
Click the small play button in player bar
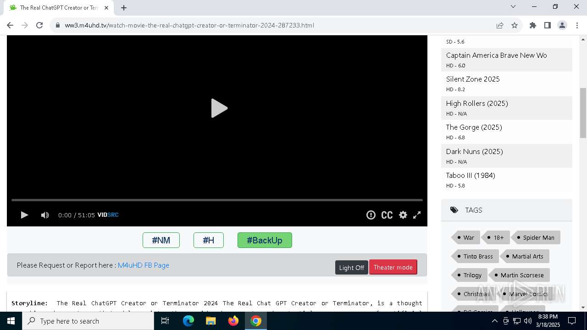[24, 215]
